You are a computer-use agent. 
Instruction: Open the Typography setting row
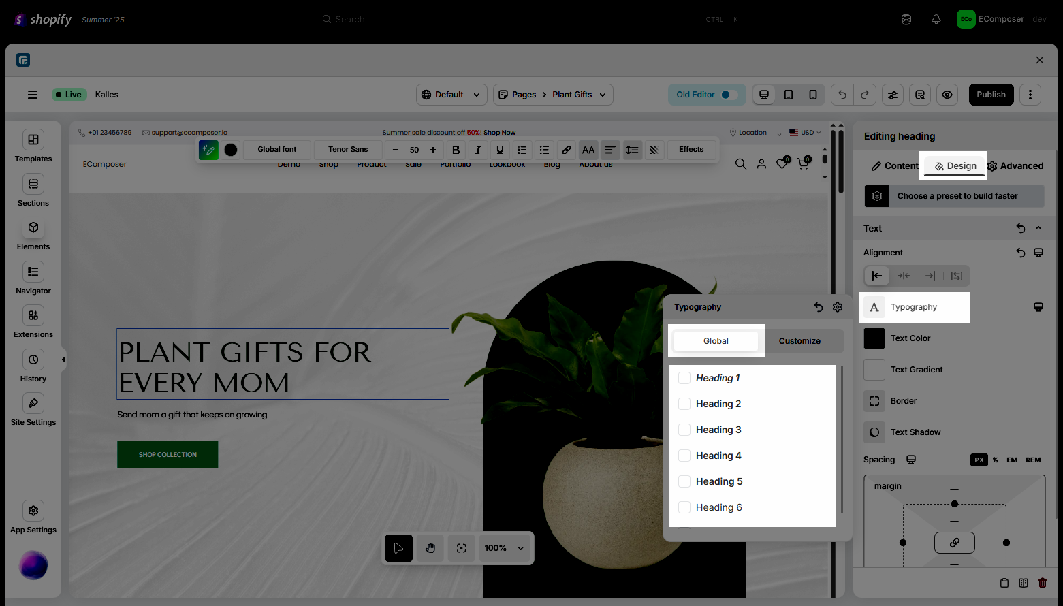[914, 307]
